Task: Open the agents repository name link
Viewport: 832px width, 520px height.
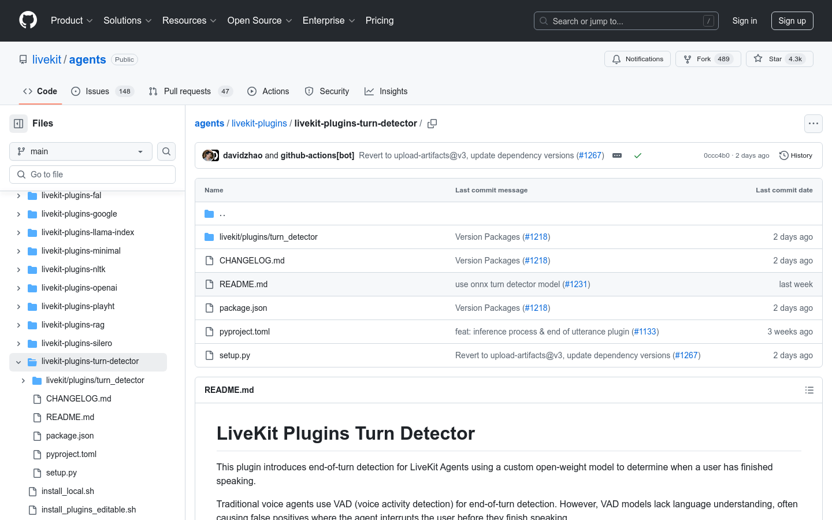Action: (x=87, y=60)
